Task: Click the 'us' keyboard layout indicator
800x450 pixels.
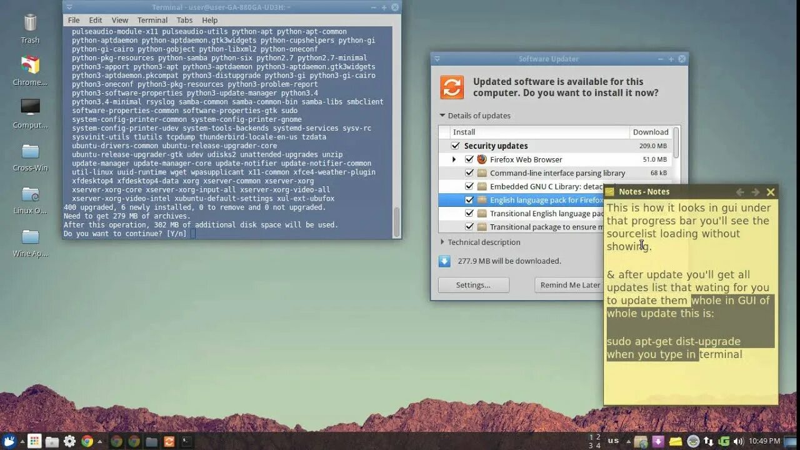Action: coord(613,440)
